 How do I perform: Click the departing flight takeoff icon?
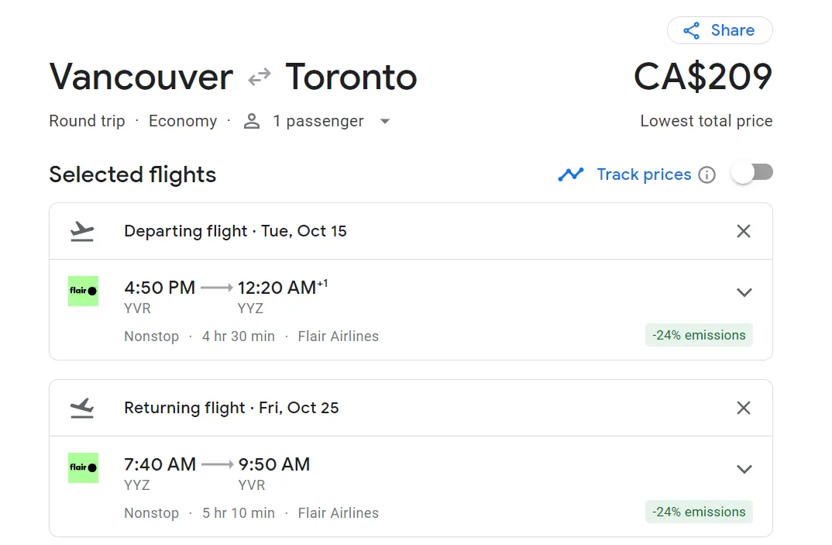click(81, 231)
